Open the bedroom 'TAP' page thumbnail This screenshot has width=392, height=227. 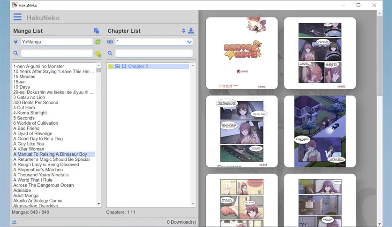pos(320,200)
